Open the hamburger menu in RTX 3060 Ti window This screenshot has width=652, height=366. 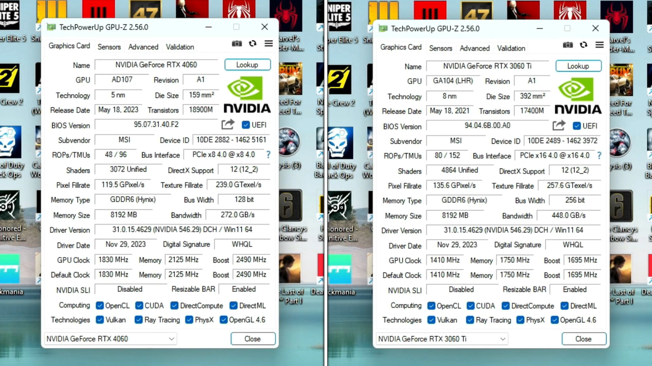599,45
